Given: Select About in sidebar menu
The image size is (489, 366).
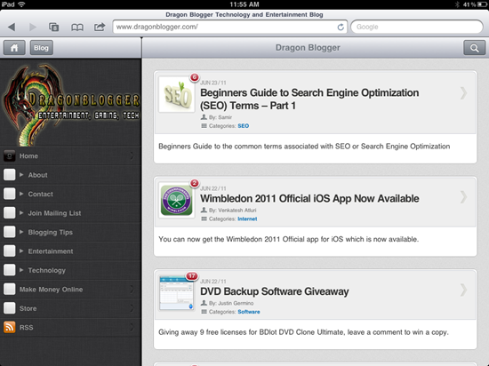Looking at the screenshot, I should (70, 175).
